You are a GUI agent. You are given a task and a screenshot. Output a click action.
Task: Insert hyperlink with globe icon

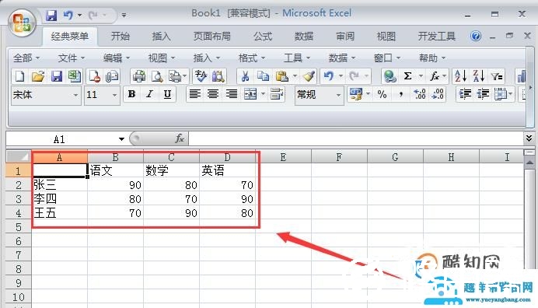coord(390,76)
